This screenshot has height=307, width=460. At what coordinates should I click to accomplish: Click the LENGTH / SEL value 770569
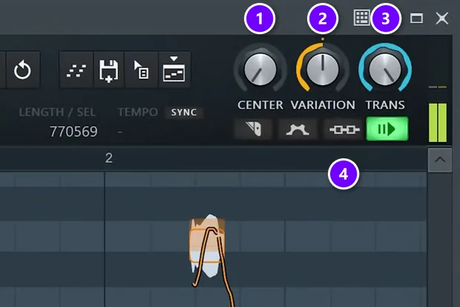click(73, 132)
